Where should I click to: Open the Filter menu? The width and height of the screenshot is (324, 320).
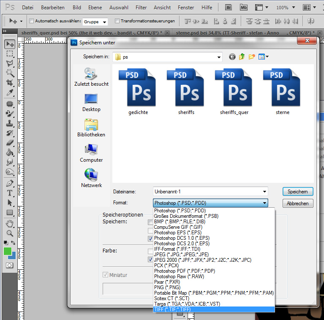pos(141,8)
